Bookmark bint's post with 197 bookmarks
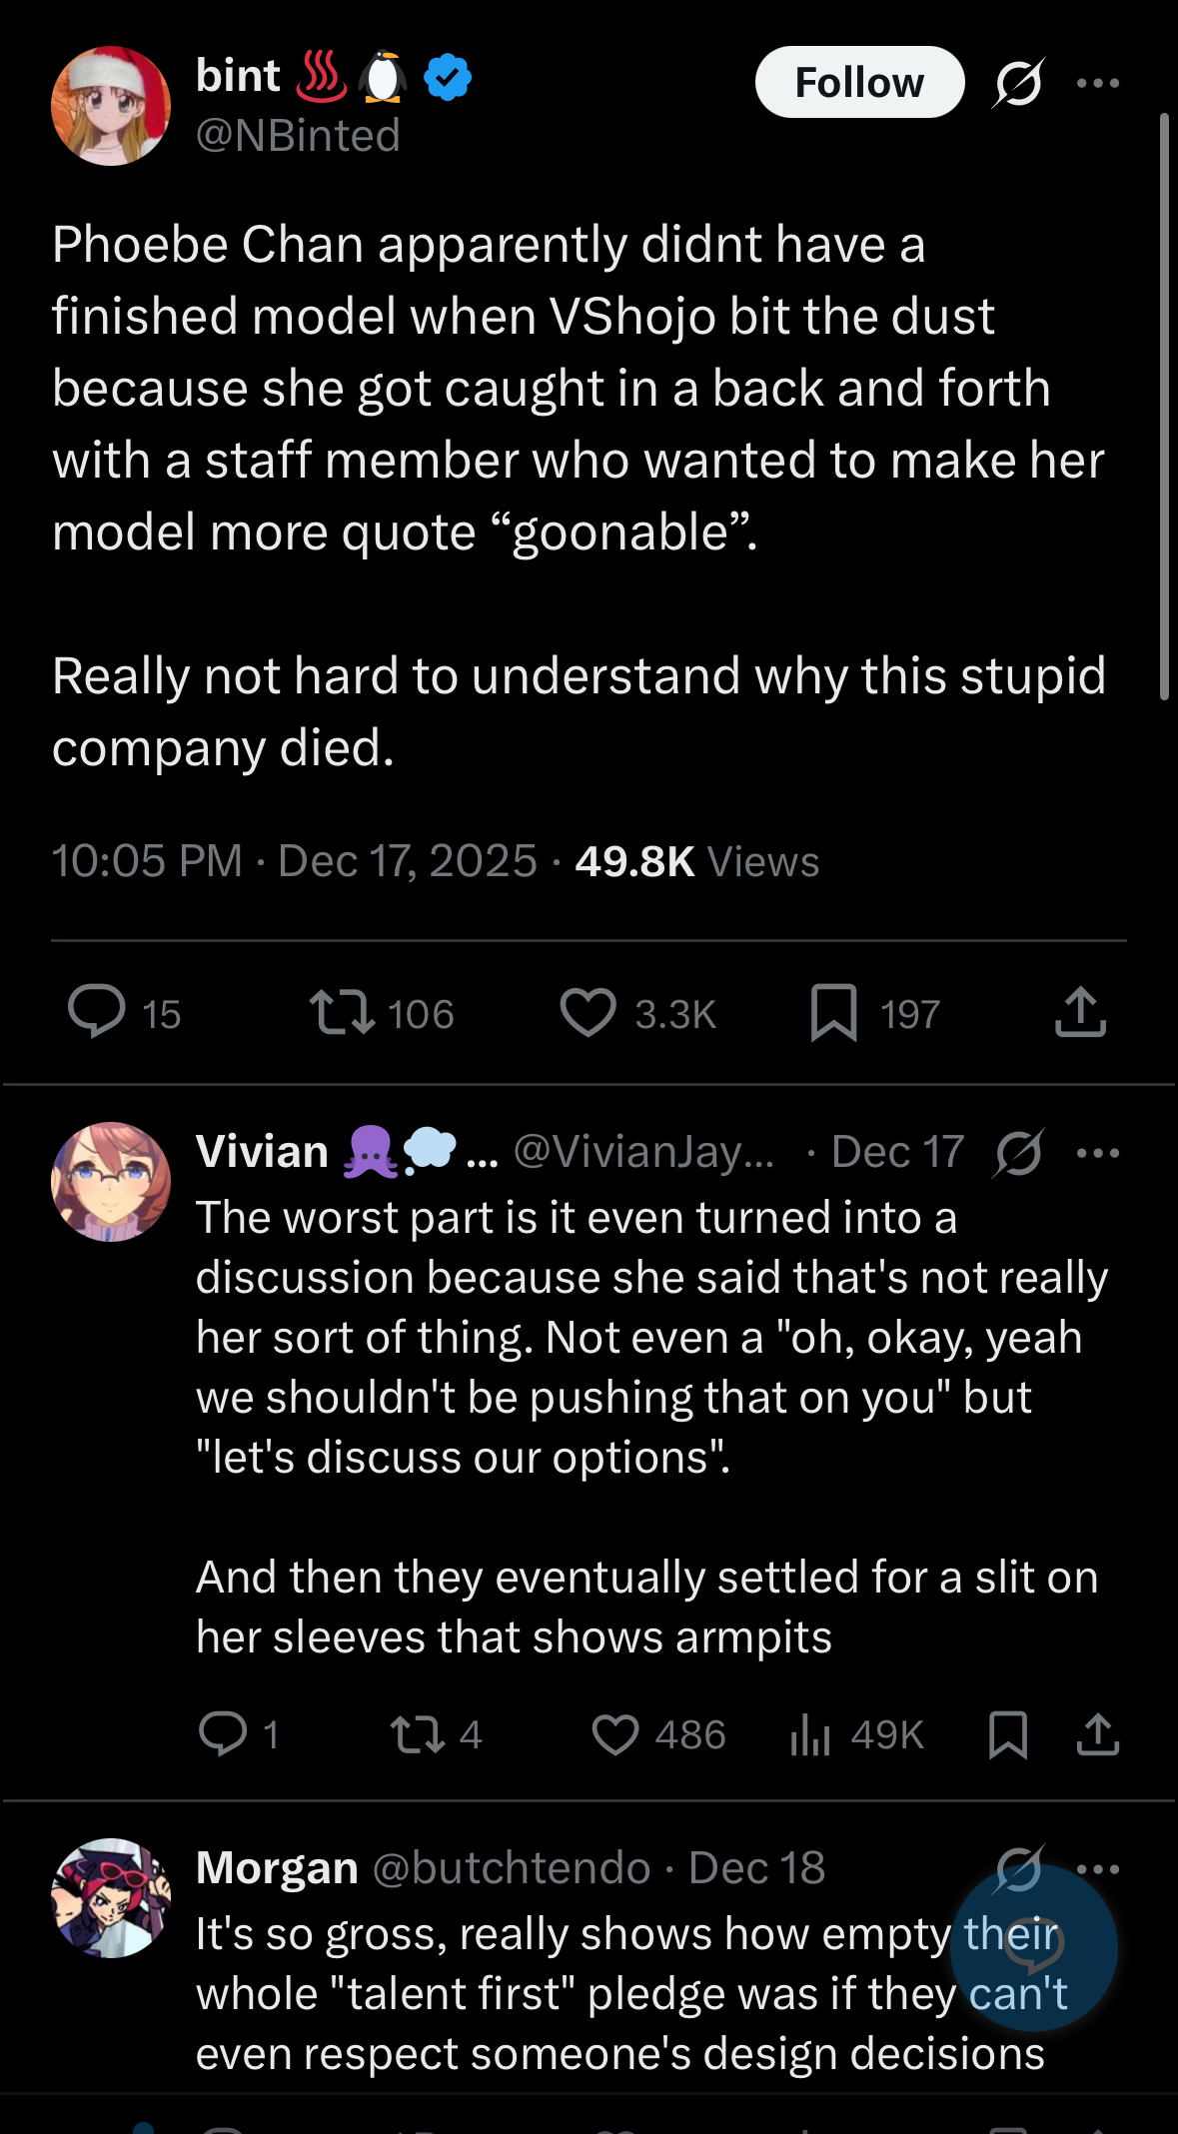Image resolution: width=1178 pixels, height=2134 pixels. 833,1012
